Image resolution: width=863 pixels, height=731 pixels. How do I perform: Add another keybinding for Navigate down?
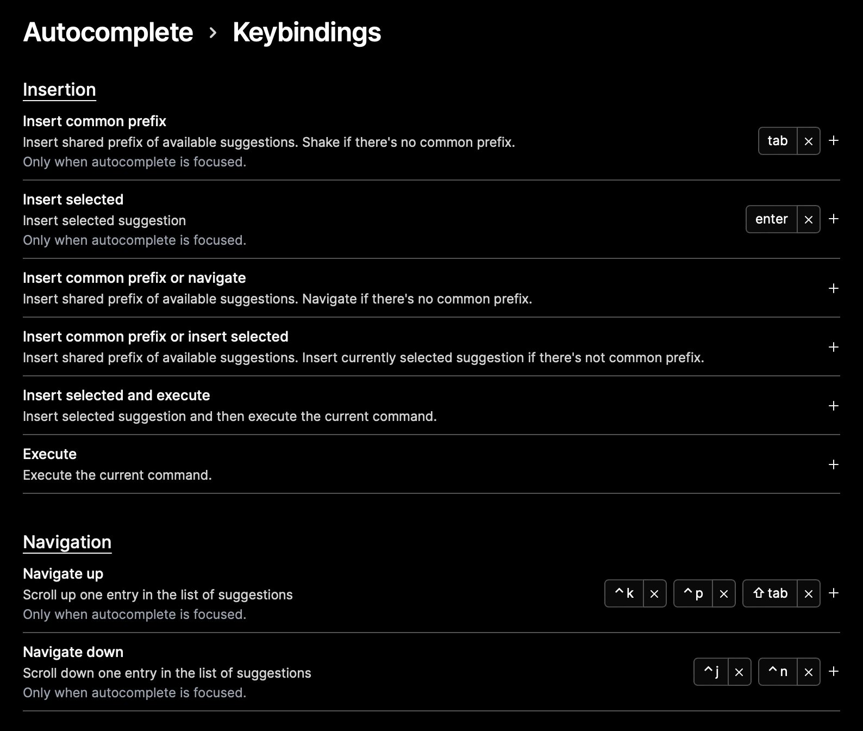pos(833,672)
